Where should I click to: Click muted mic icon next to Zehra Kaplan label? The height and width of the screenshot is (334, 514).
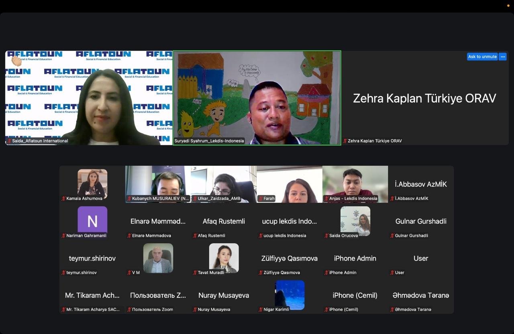[345, 141]
